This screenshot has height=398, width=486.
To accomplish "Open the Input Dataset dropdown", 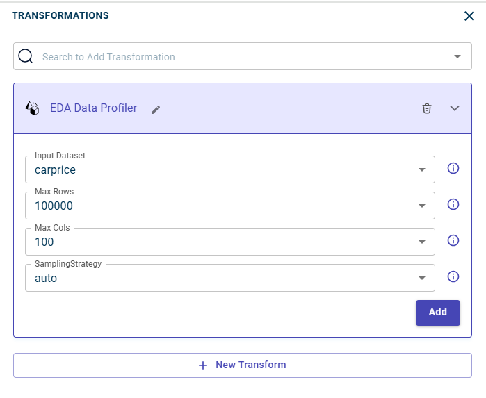I will (x=422, y=169).
